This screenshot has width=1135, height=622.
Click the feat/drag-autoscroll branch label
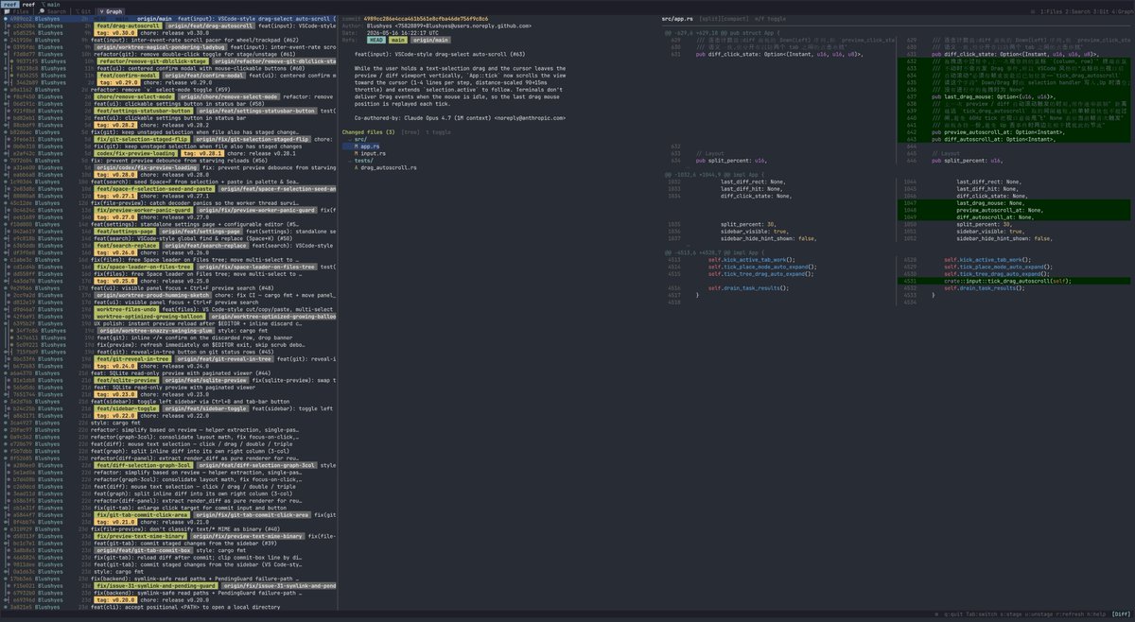129,26
